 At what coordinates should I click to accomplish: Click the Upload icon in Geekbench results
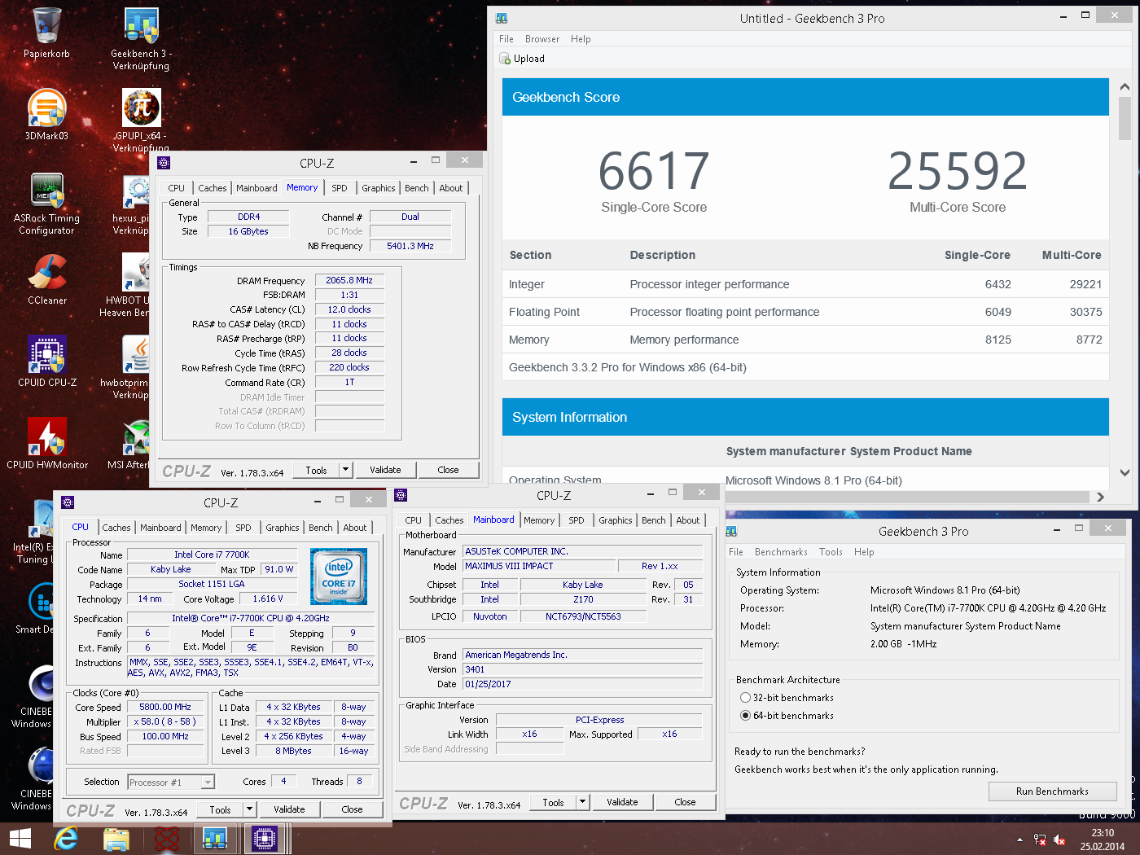[x=505, y=59]
